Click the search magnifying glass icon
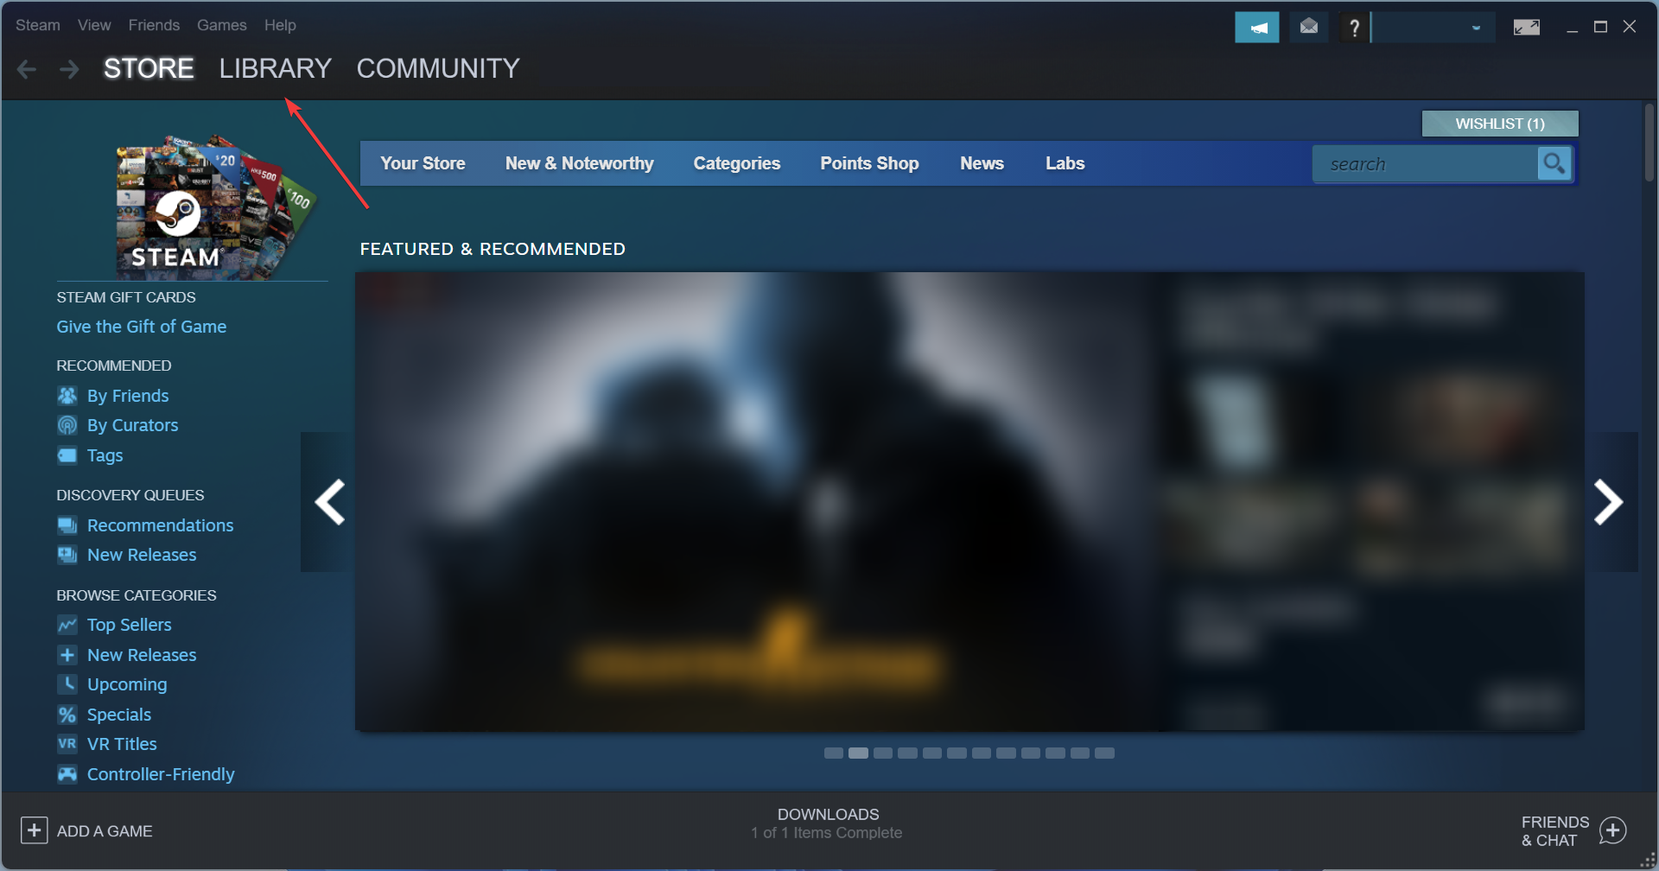Image resolution: width=1659 pixels, height=871 pixels. click(1554, 163)
